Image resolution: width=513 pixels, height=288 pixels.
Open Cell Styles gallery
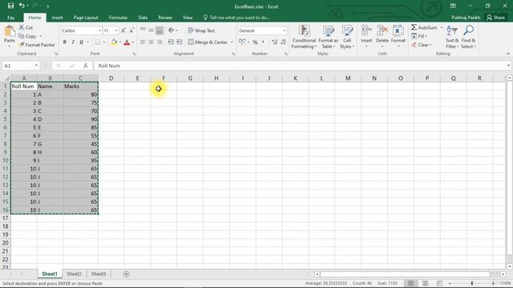pyautogui.click(x=347, y=37)
